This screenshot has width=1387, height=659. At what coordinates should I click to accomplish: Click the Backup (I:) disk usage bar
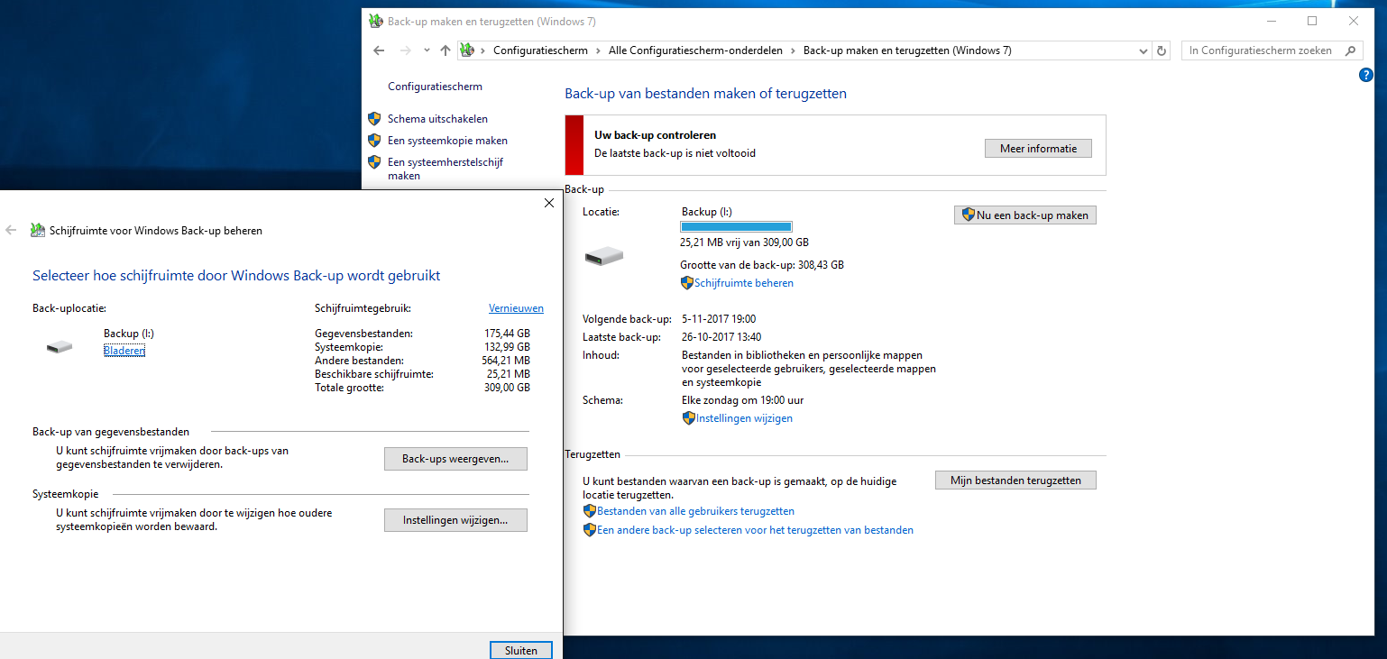coord(736,227)
